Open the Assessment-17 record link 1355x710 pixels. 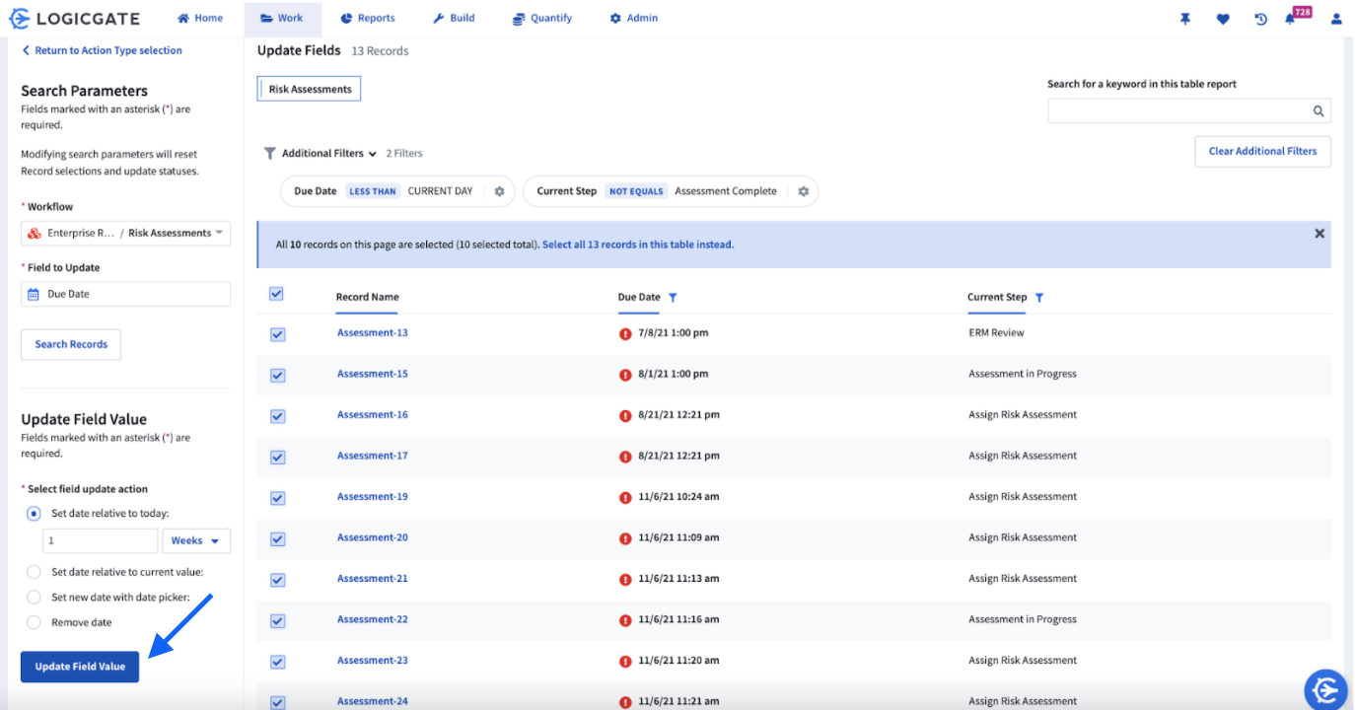[x=373, y=456]
